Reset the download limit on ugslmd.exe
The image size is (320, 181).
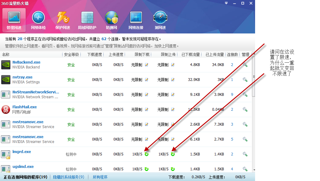pos(147,169)
